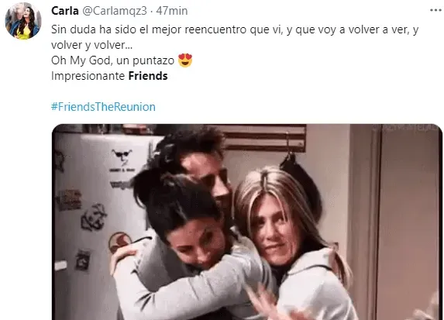Click the heart-eyes emoji in tweet

[185, 60]
